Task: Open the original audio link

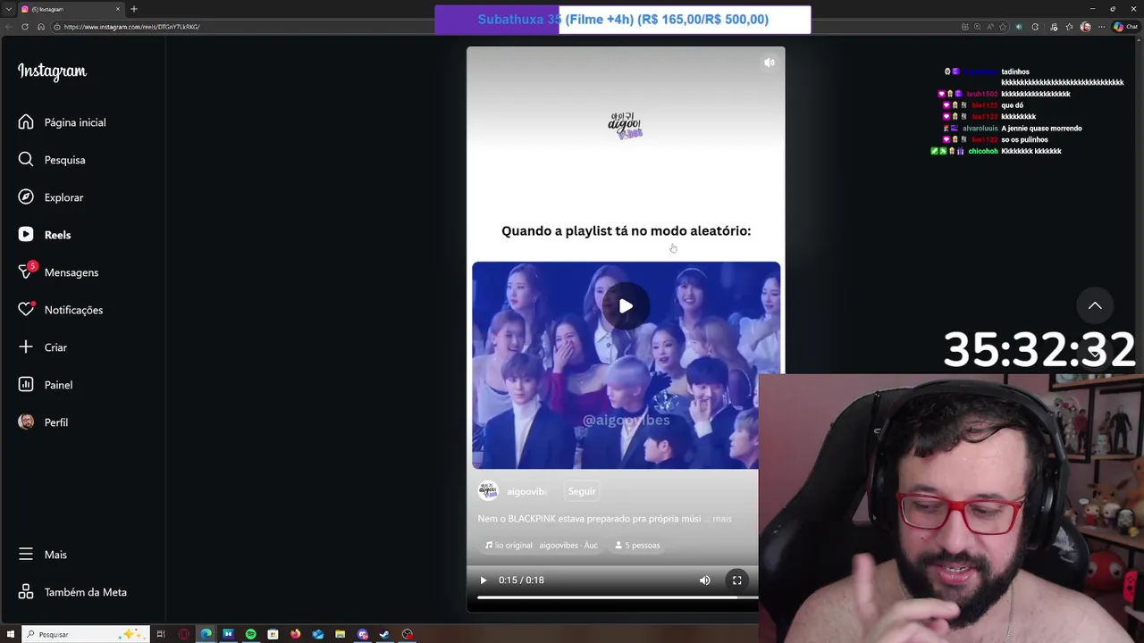Action: coord(542,545)
